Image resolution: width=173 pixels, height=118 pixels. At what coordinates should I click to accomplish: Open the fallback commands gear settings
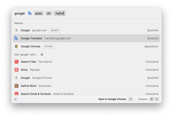click(42, 54)
